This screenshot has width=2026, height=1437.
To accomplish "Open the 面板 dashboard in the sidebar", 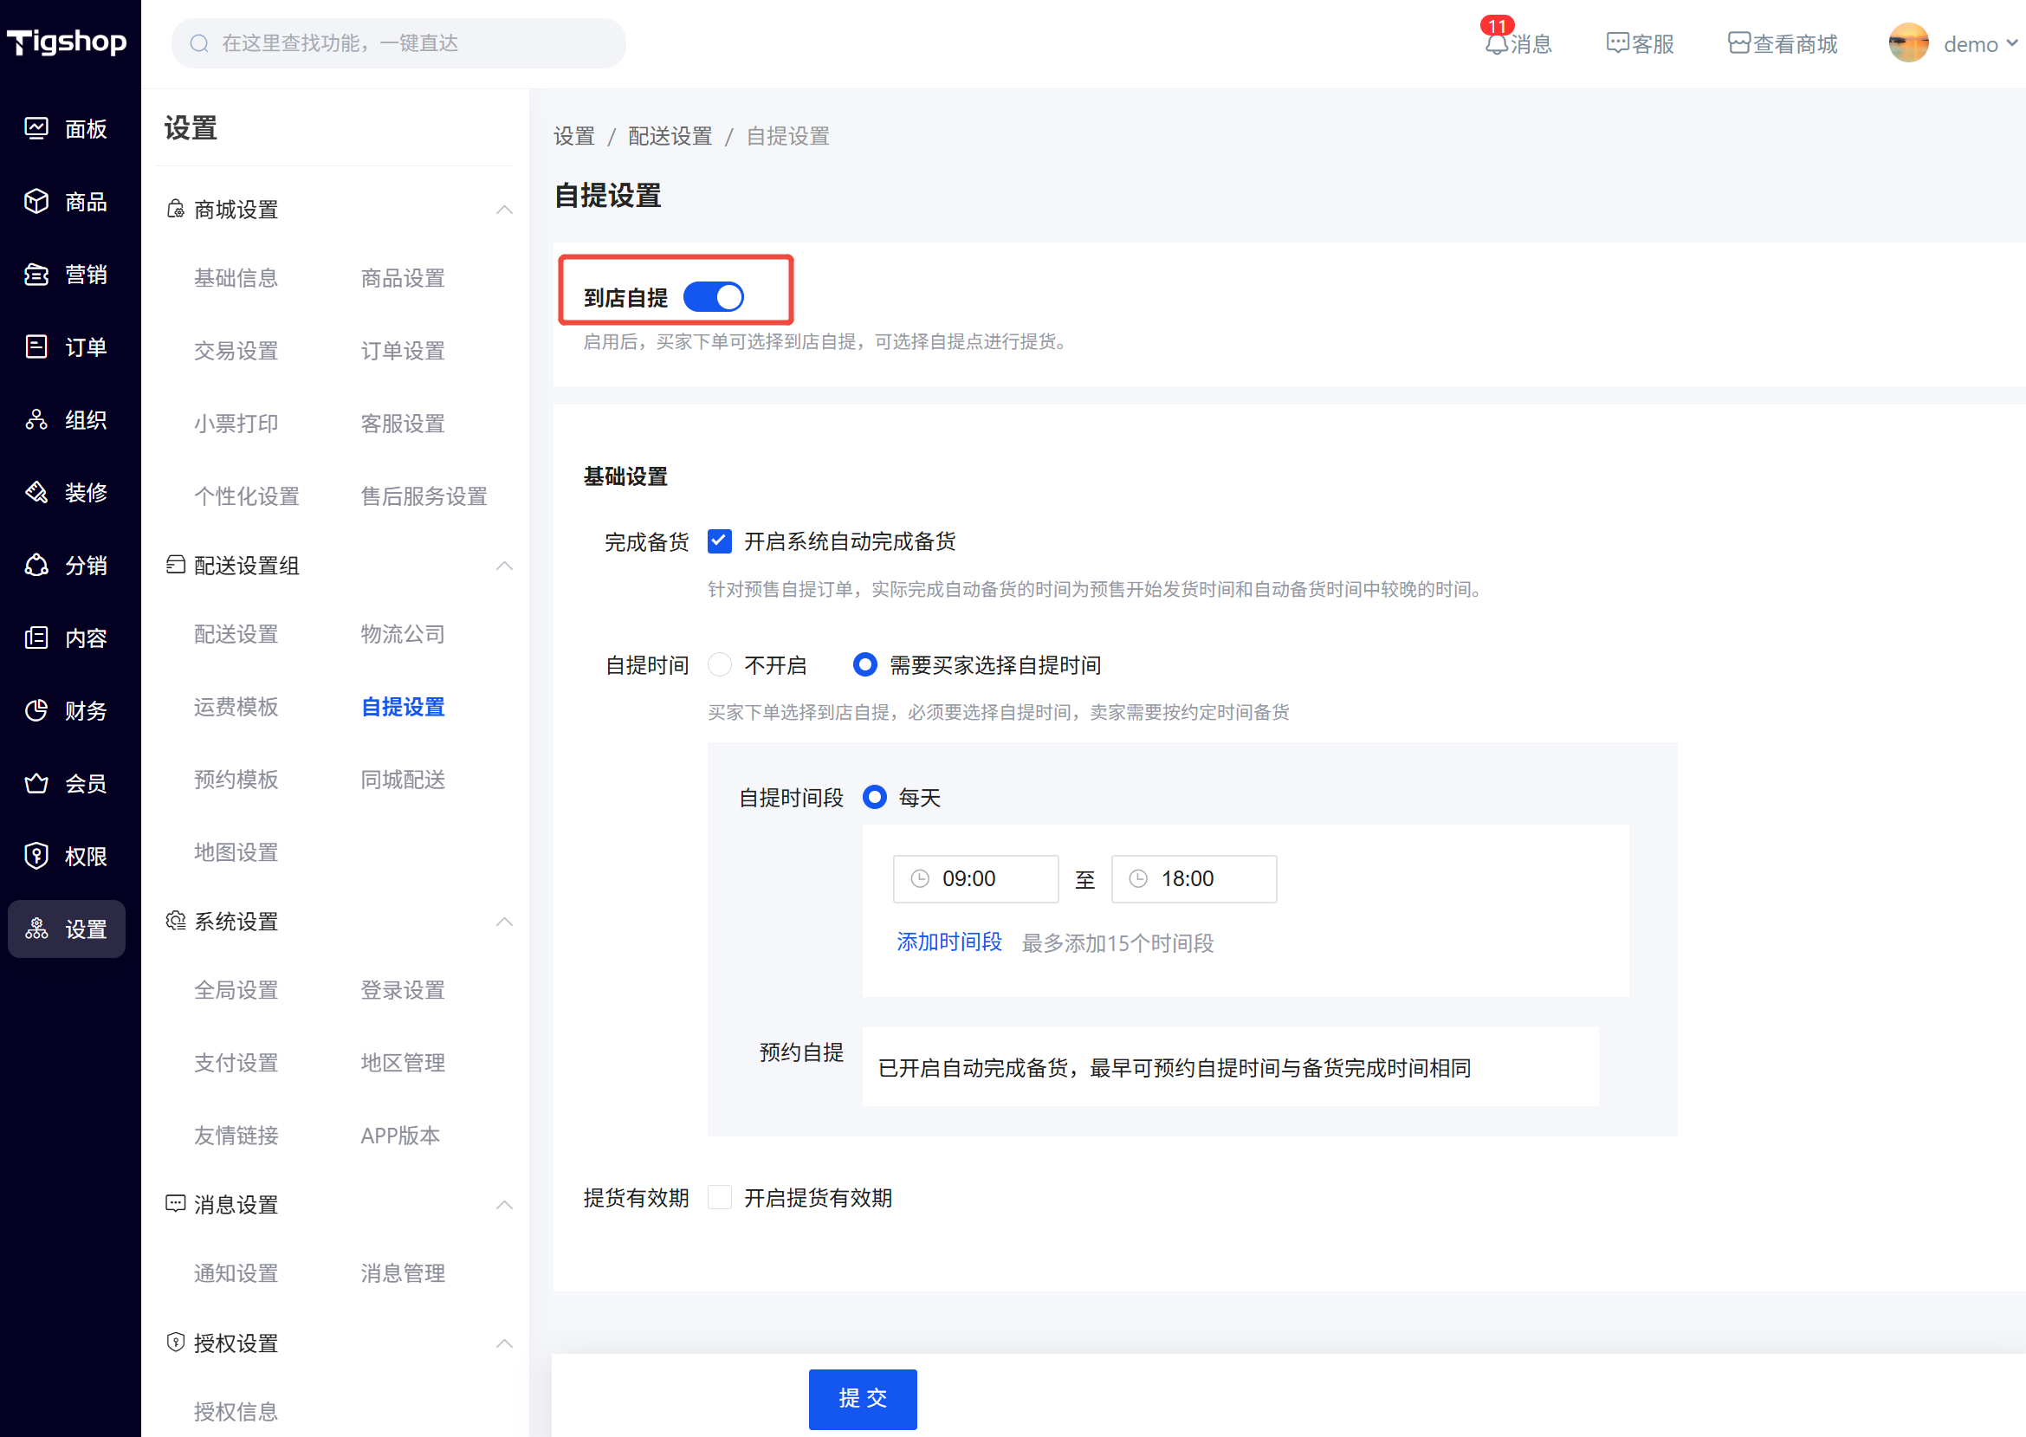I will [x=67, y=128].
